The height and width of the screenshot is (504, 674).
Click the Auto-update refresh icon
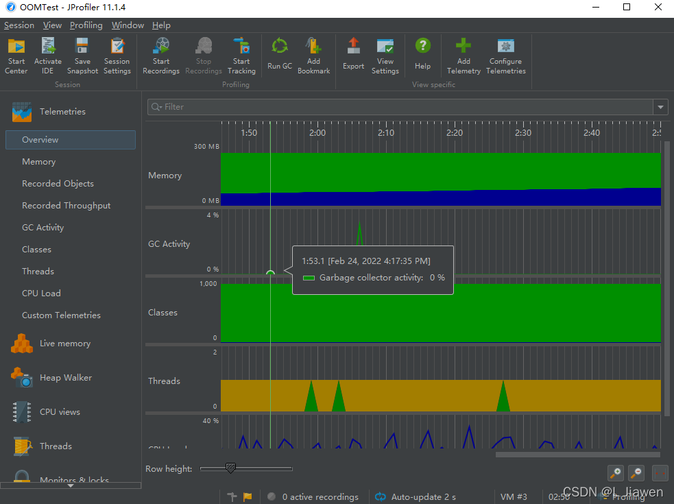381,496
